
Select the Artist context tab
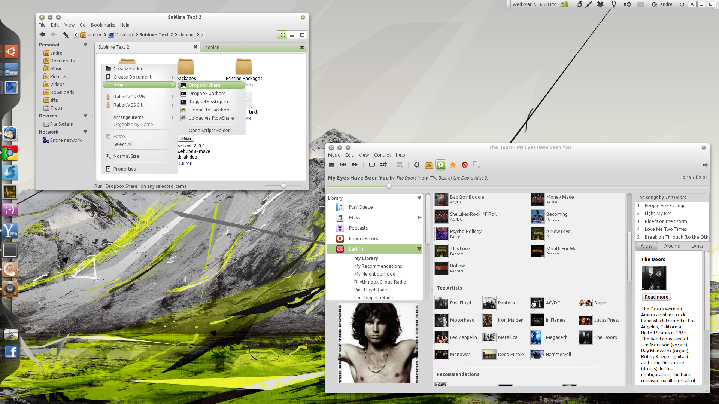pyautogui.click(x=646, y=246)
